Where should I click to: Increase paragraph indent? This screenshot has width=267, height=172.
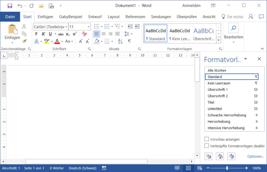[137, 26]
